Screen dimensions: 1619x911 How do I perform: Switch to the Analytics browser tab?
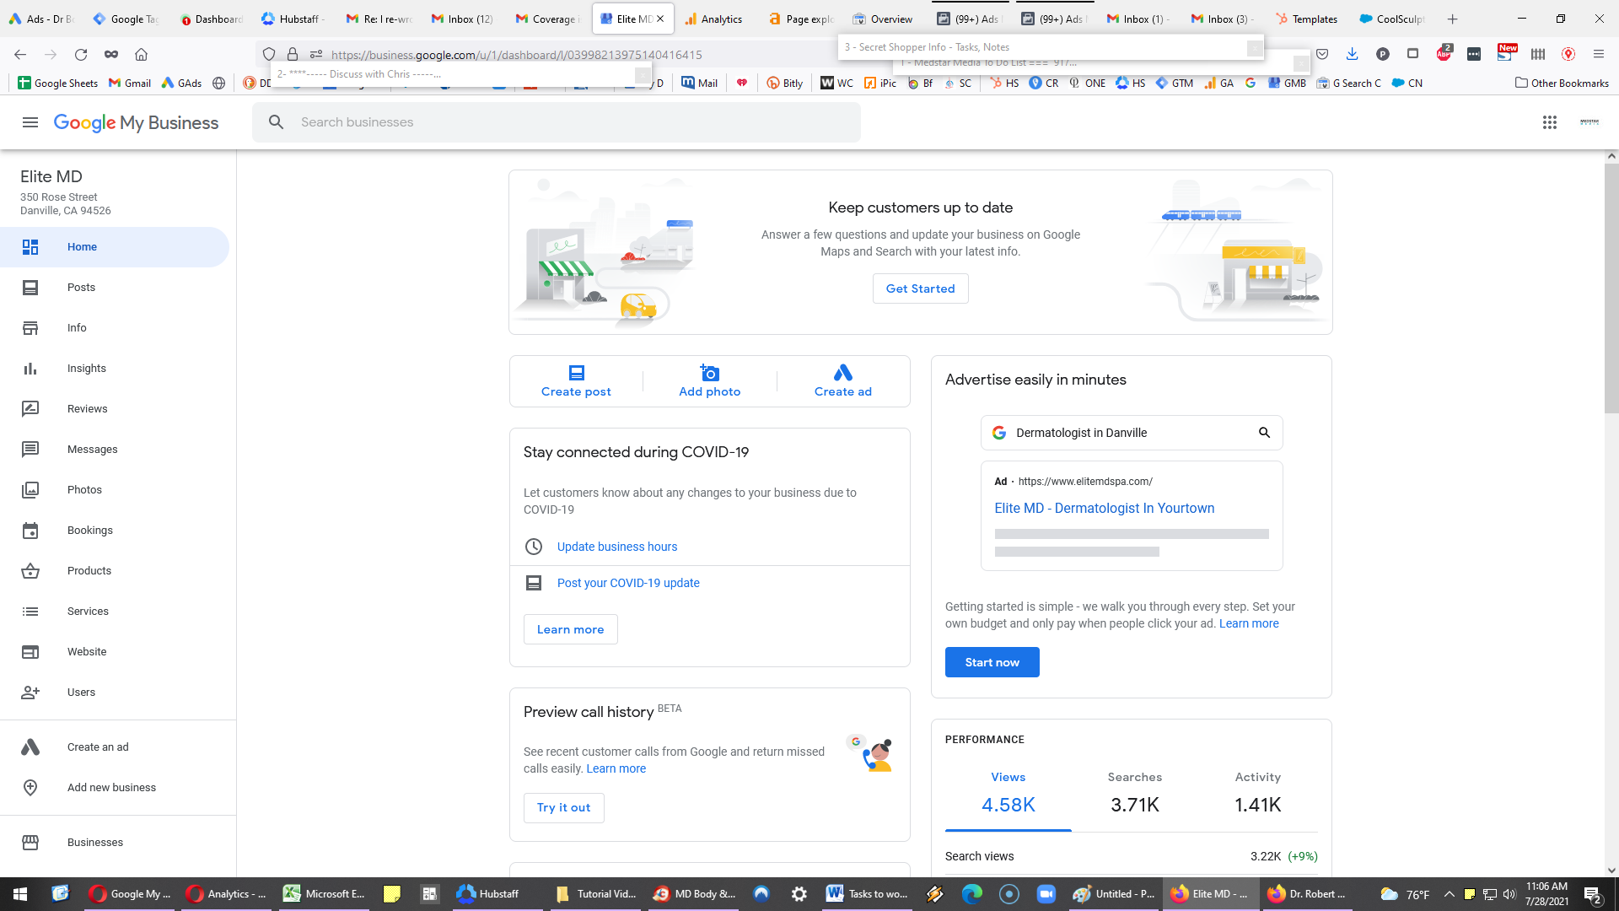pos(714,19)
